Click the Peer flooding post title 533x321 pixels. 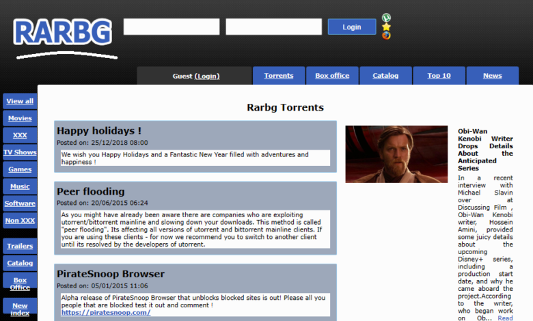click(x=91, y=191)
